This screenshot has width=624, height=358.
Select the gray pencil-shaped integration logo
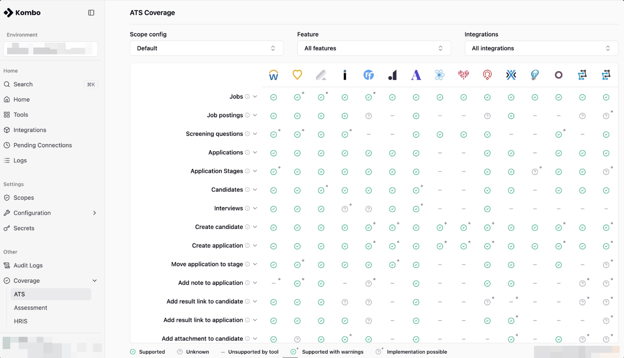click(x=321, y=75)
